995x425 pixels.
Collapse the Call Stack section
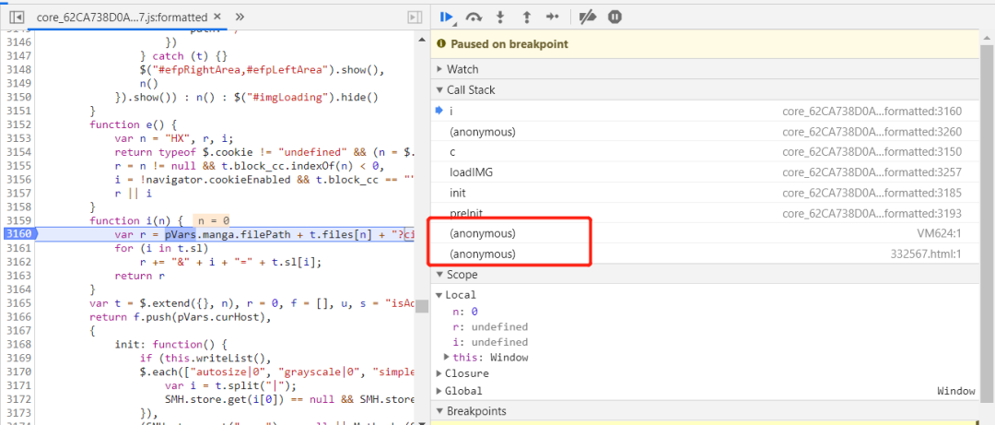pos(470,89)
